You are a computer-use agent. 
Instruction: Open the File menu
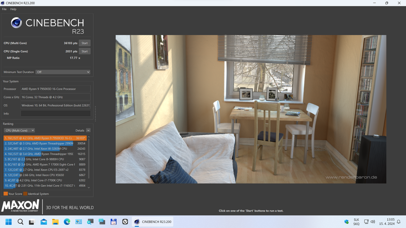(4, 9)
